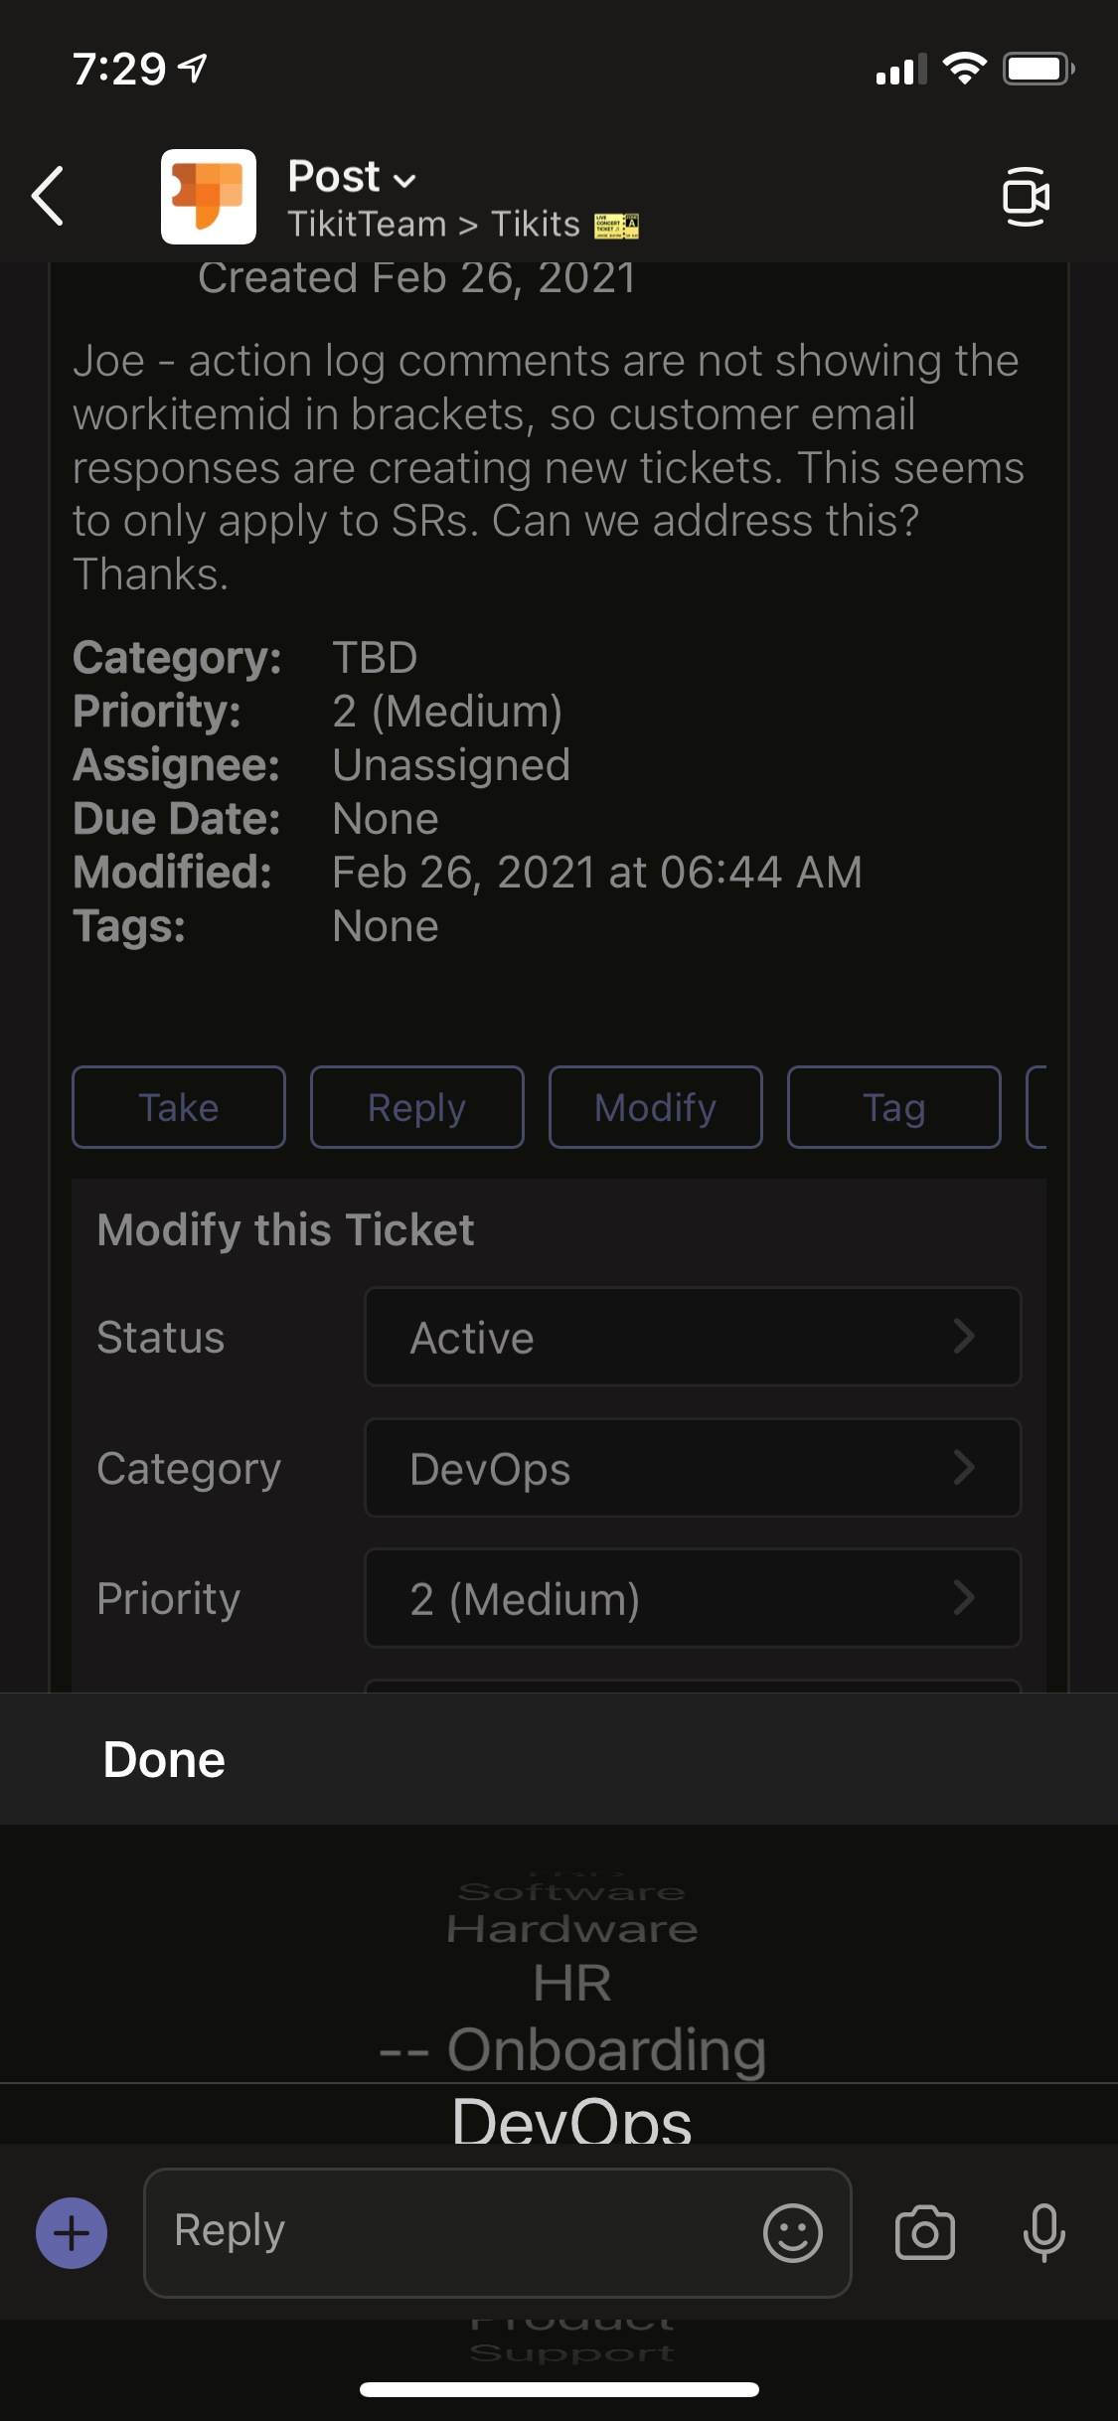Open the Category dropdown showing DevOps
The image size is (1118, 2421).
[693, 1469]
